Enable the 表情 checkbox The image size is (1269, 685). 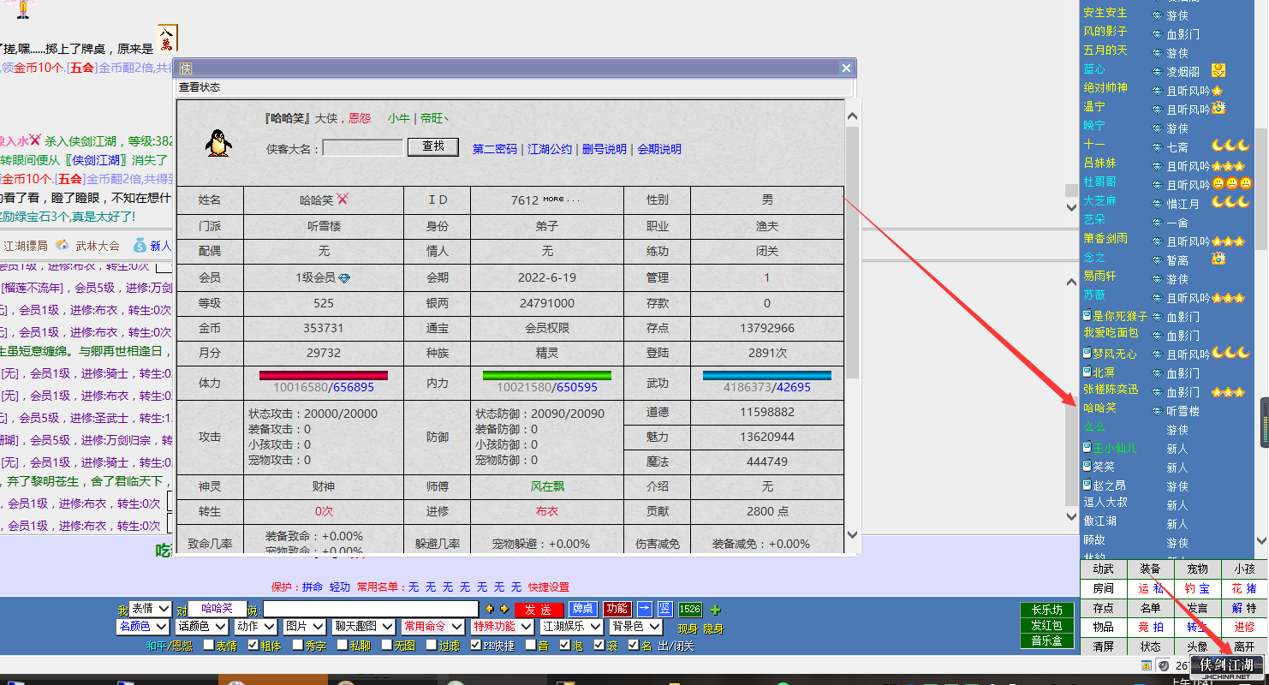pos(209,646)
